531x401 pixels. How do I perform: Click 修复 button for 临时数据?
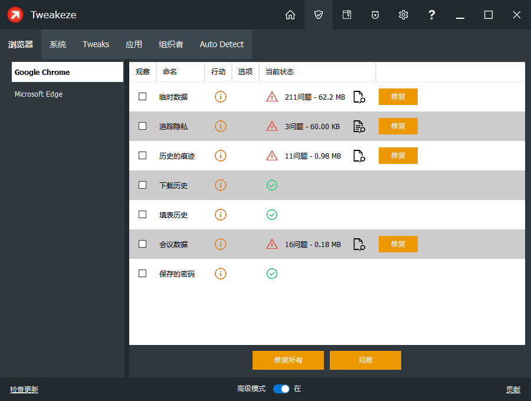[x=398, y=97]
